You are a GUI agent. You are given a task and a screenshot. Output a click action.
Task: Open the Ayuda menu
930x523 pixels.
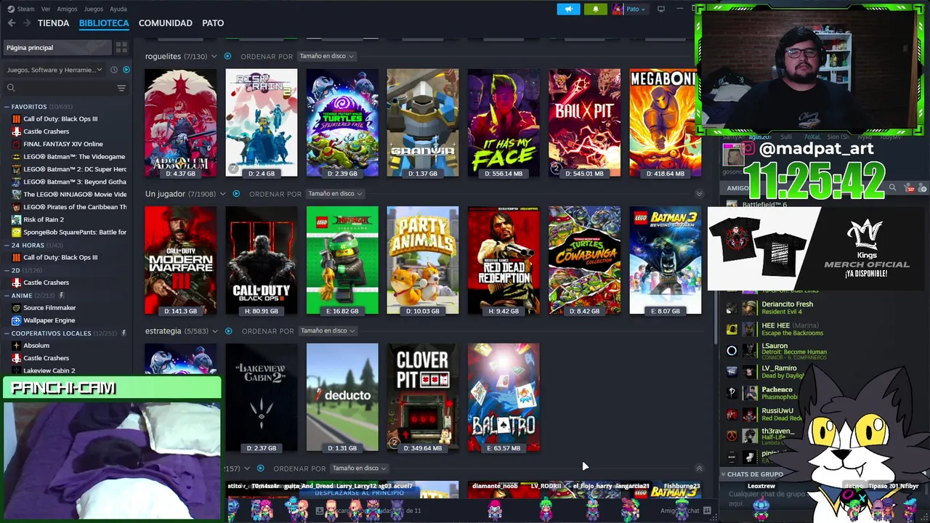[x=118, y=9]
